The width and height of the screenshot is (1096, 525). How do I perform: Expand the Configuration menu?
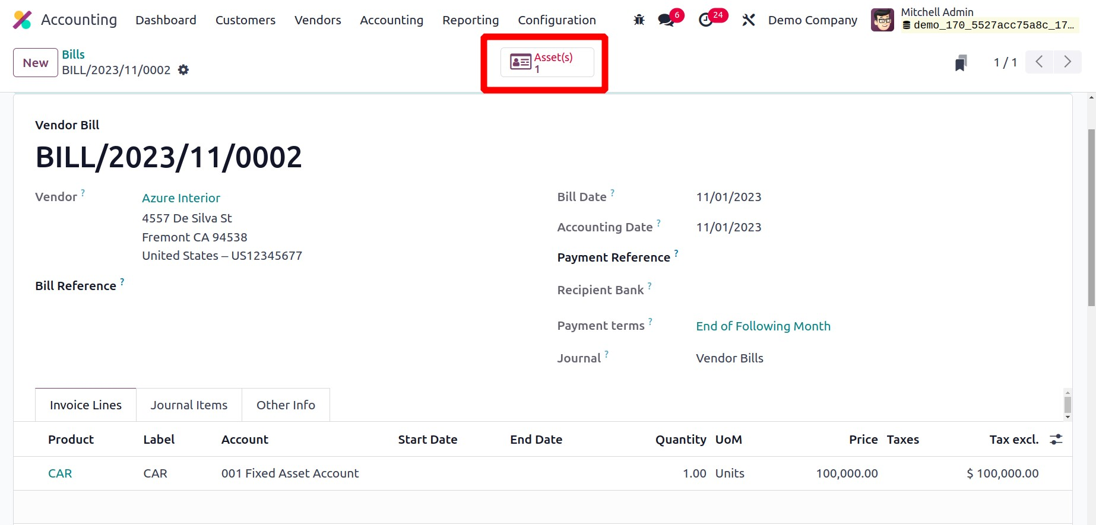(x=556, y=20)
